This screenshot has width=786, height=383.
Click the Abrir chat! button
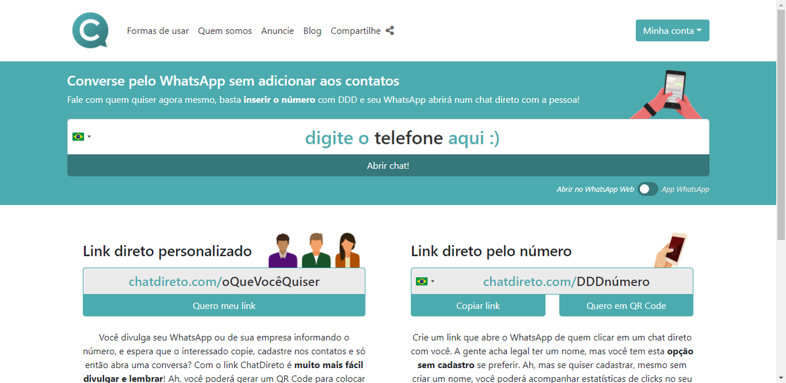(388, 165)
